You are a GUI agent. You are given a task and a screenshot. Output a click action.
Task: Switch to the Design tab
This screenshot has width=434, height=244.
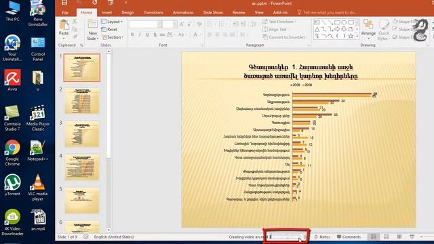(127, 13)
